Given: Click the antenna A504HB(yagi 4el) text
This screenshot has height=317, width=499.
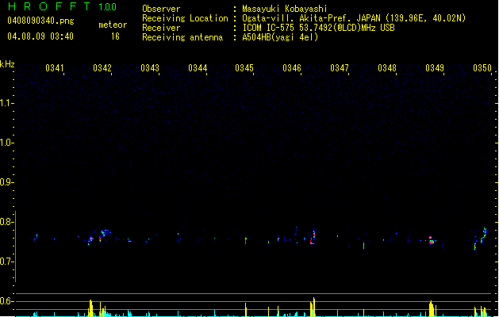Looking at the screenshot, I should pos(280,37).
